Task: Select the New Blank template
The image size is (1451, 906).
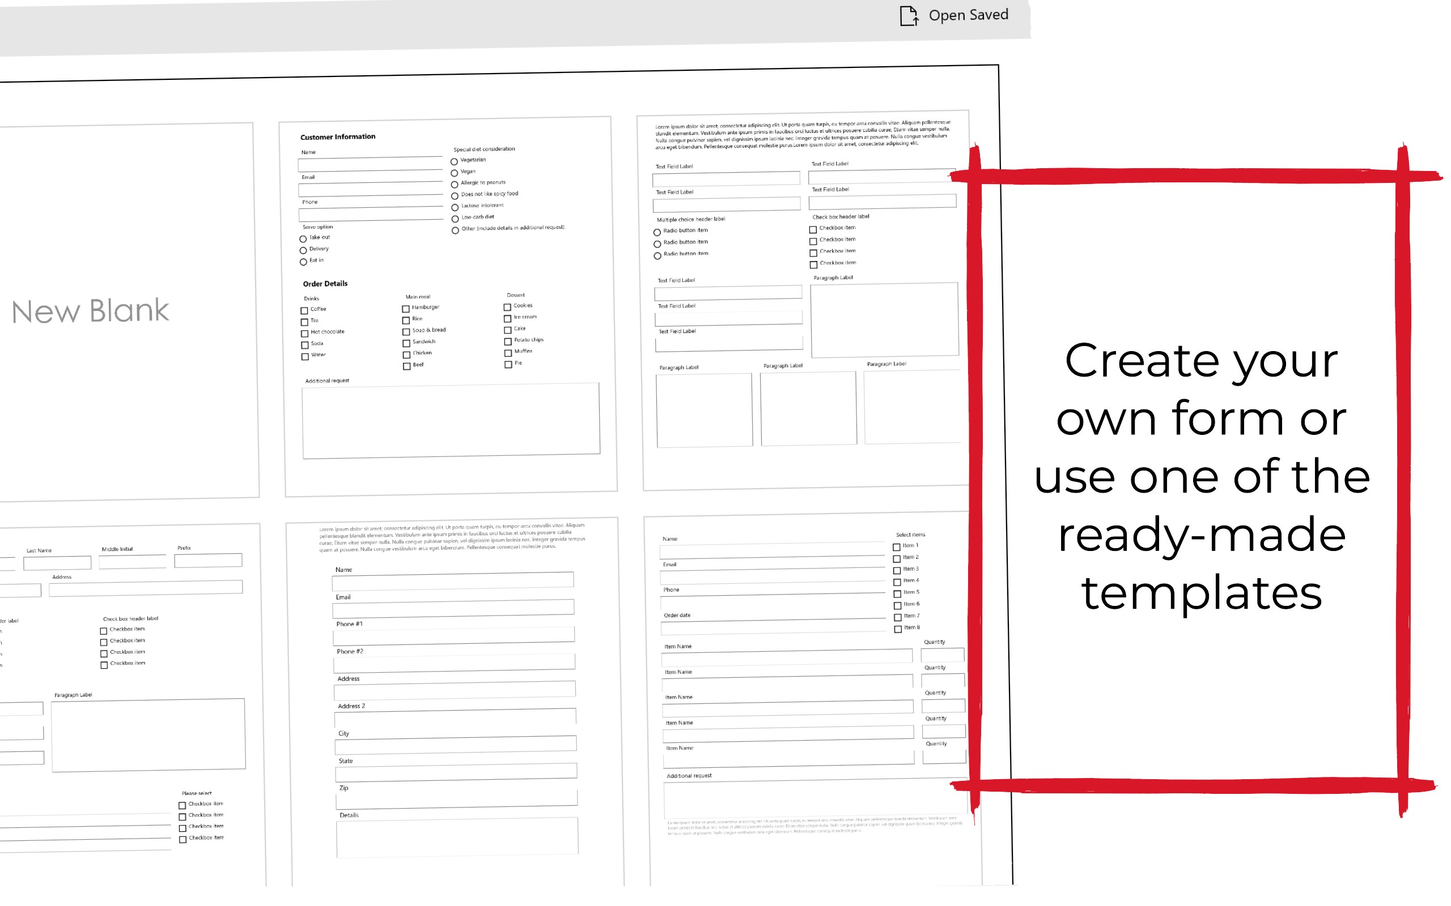Action: tap(90, 311)
